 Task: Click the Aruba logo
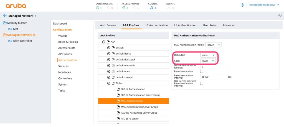click(x=16, y=6)
